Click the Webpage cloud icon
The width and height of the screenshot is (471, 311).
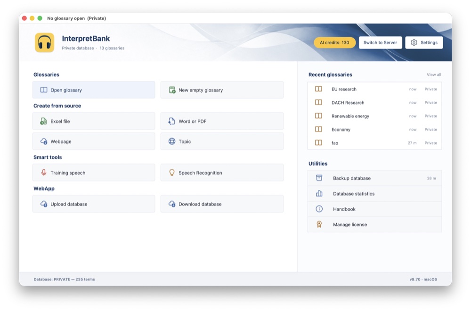[x=44, y=141]
